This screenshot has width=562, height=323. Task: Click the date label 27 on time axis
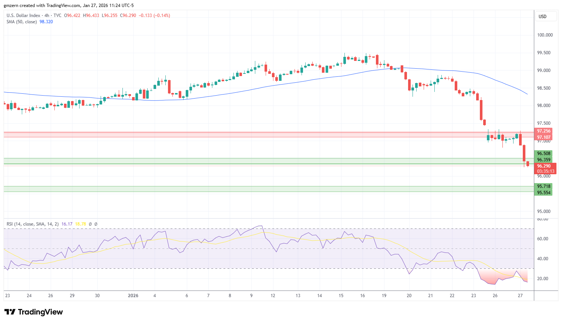pos(520,296)
